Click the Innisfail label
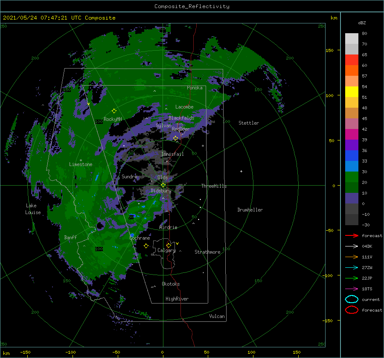Image resolution: width=384 pixels, height=358 pixels. [172, 154]
